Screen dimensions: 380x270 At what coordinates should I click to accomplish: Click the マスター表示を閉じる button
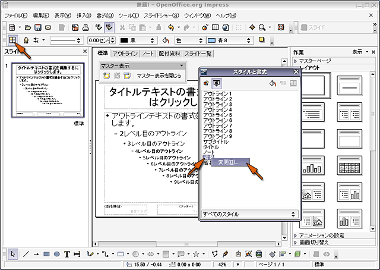point(159,76)
